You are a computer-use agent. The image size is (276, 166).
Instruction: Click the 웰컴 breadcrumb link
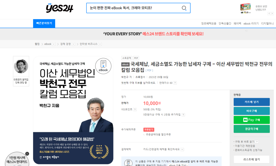pyautogui.click(x=37, y=44)
